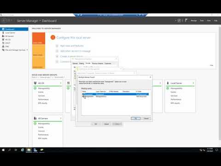
Task: Switch to the Sharing tab in Properties window
Action: [x=81, y=64]
